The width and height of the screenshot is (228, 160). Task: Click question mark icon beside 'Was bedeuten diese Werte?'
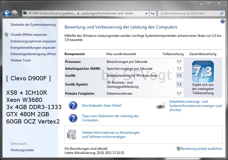[73, 105]
